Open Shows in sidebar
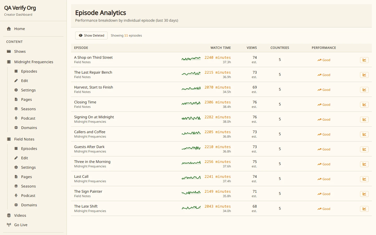 pos(33,51)
